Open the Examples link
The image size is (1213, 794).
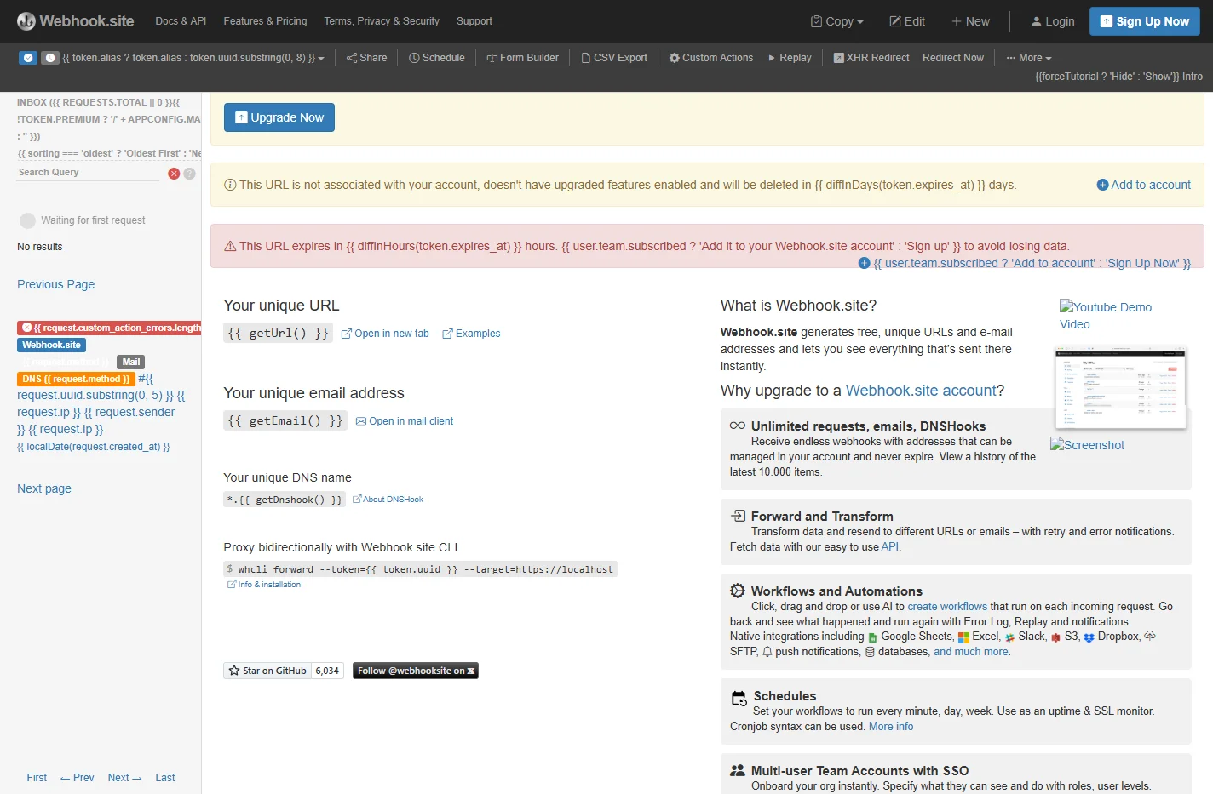471,334
